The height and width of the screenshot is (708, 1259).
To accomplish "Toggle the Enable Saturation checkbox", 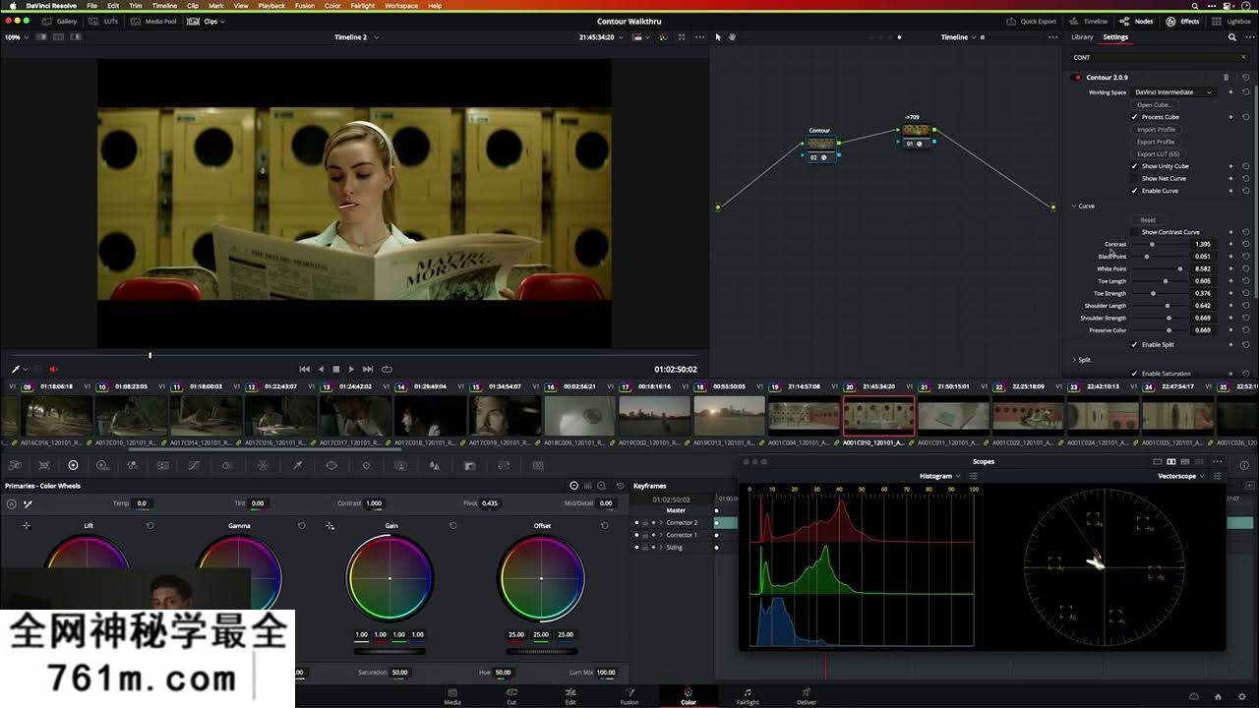I will (x=1134, y=374).
